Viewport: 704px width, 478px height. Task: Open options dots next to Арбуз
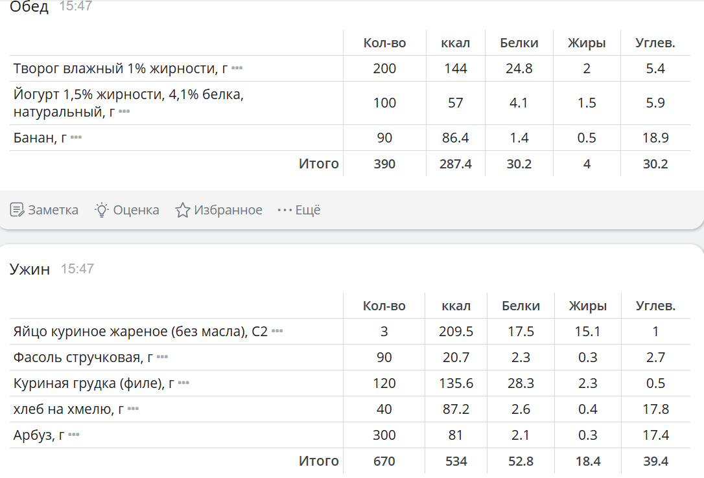(x=74, y=435)
